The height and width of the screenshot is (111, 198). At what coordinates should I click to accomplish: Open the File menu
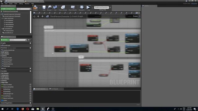tap(2, 4)
